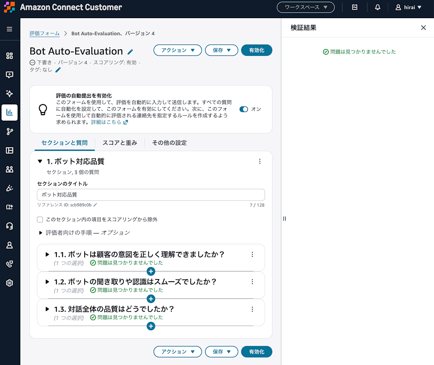Open the 詳細はこちら link
The image size is (434, 365).
coord(109,122)
